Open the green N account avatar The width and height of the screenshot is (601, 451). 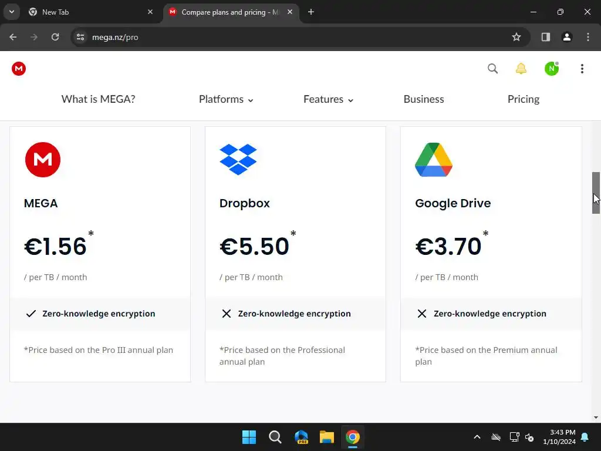point(552,69)
